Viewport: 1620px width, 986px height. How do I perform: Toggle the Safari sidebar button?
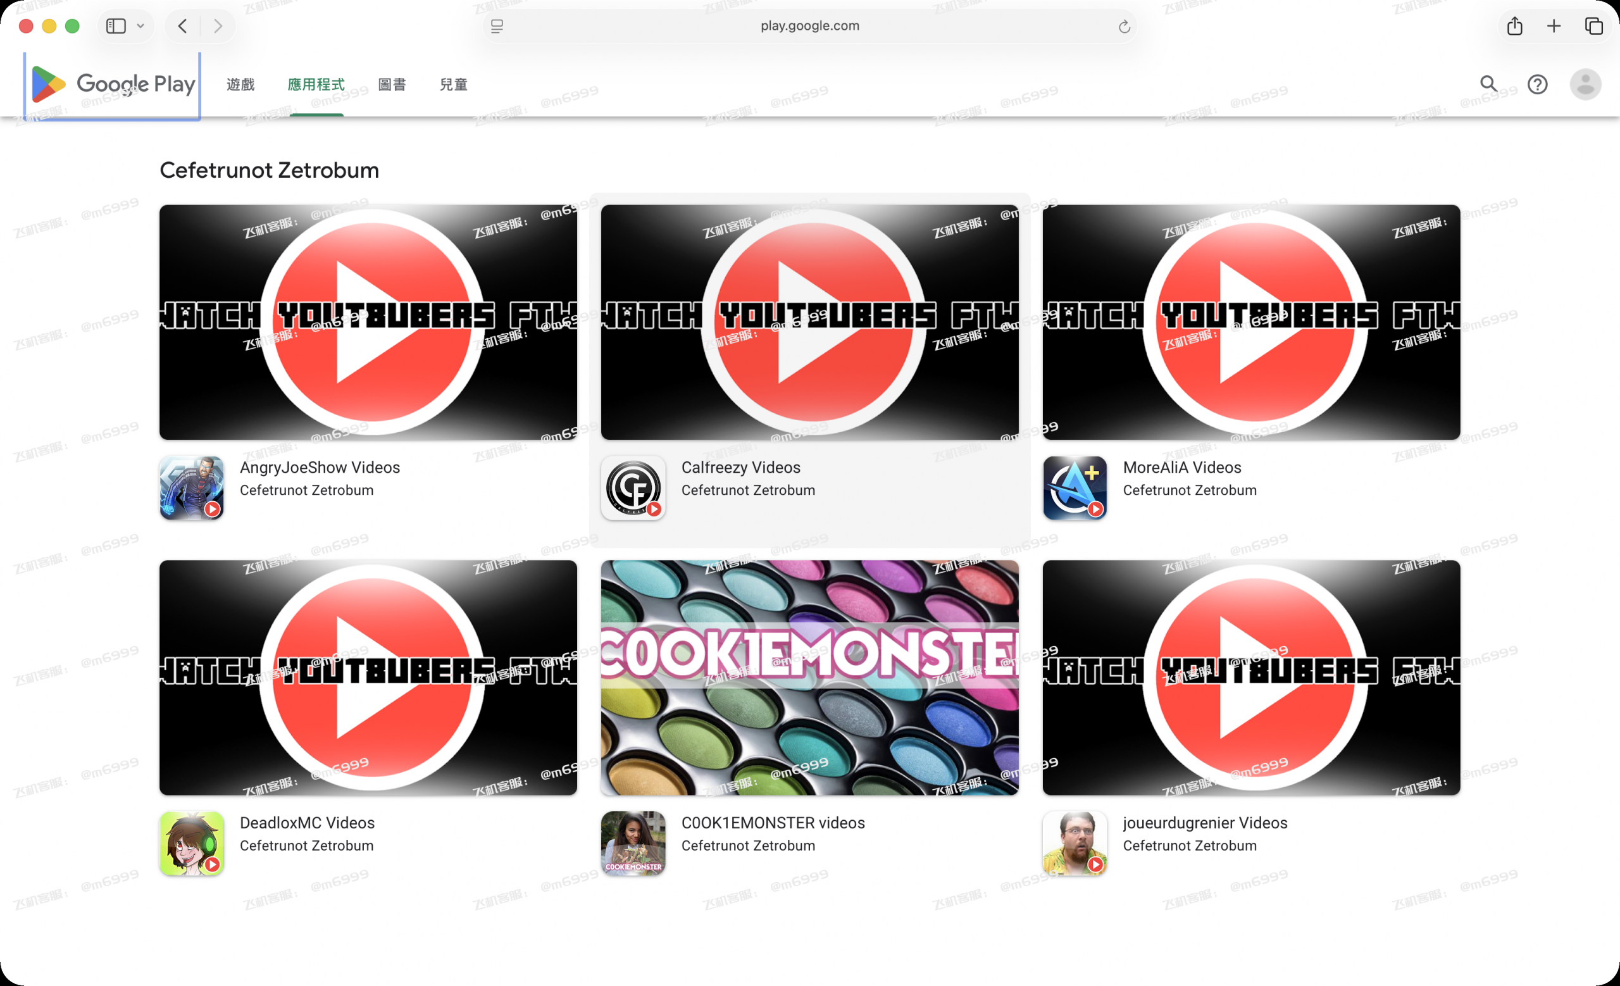116,27
